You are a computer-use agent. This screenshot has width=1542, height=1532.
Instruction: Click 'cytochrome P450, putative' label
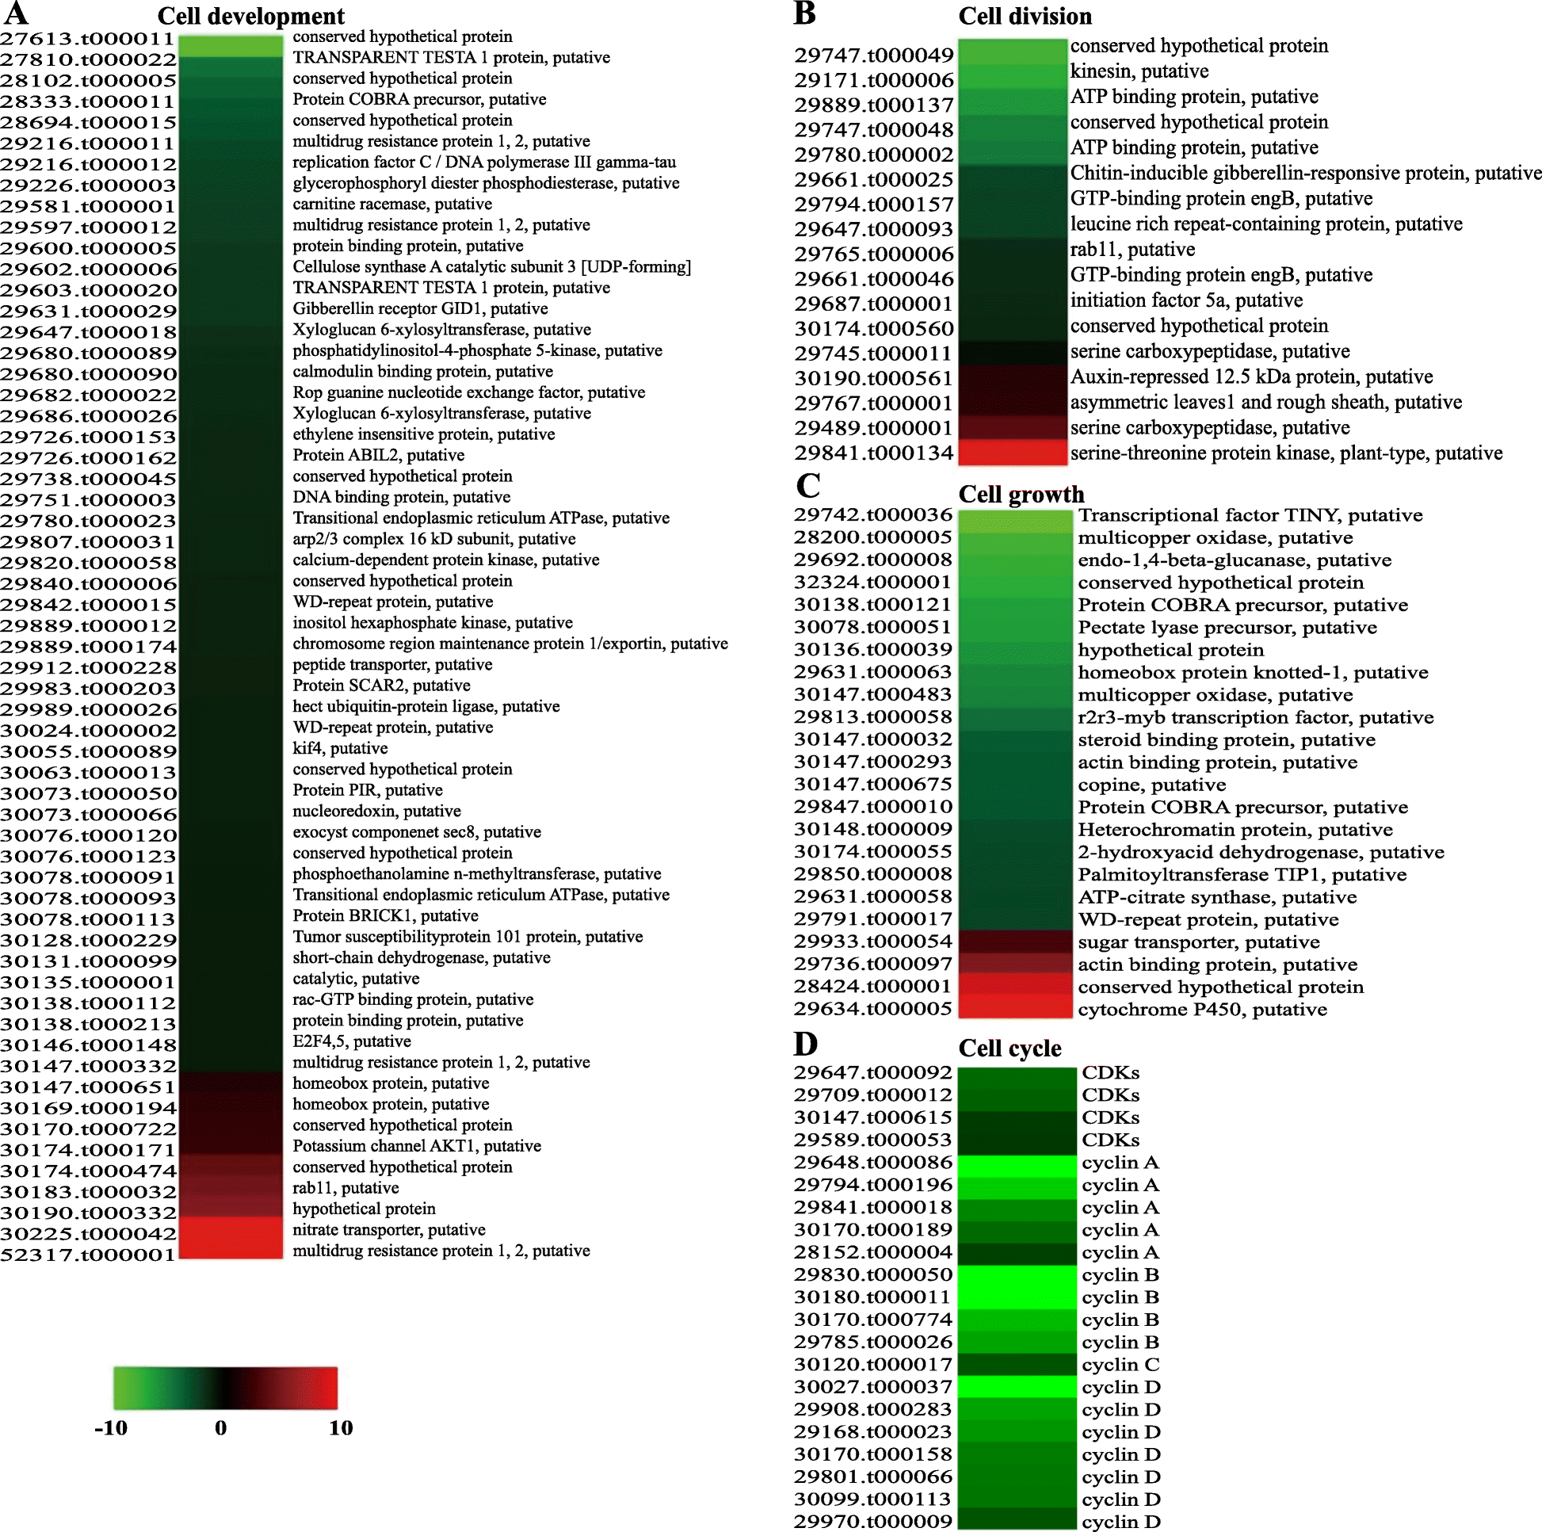1202,1010
